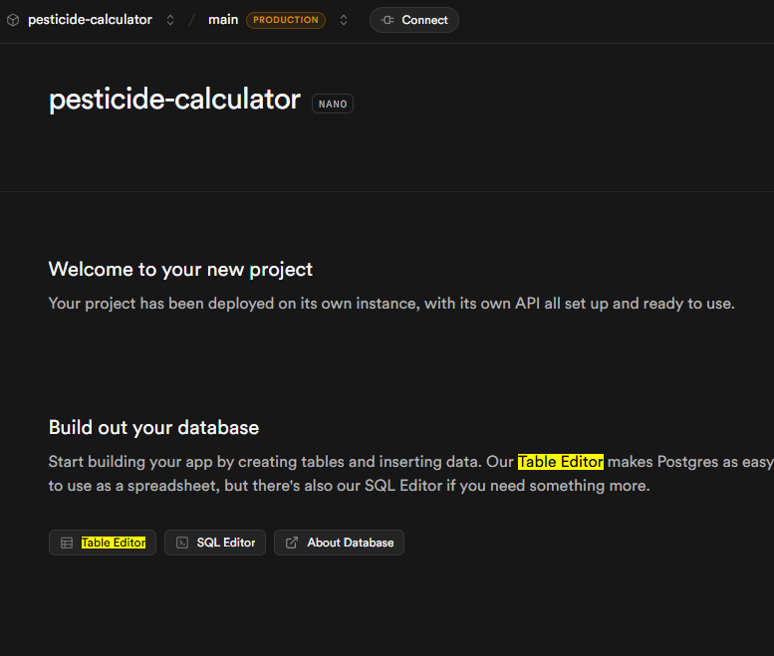Expand the project switcher chevron
Image resolution: width=774 pixels, height=656 pixels.
(170, 20)
